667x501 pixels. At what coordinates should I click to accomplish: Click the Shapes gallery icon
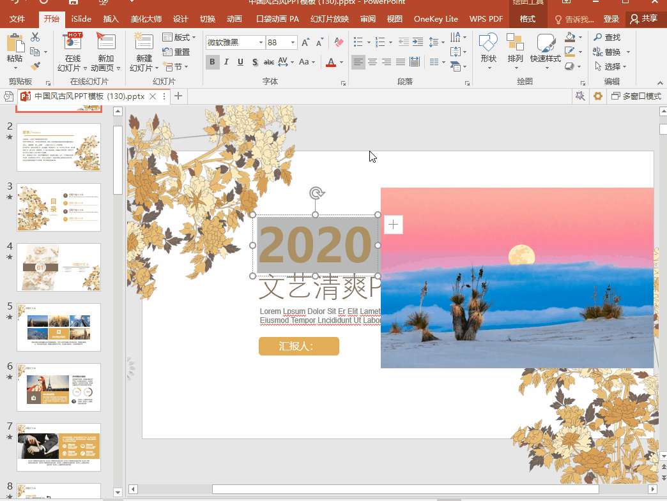pyautogui.click(x=488, y=41)
